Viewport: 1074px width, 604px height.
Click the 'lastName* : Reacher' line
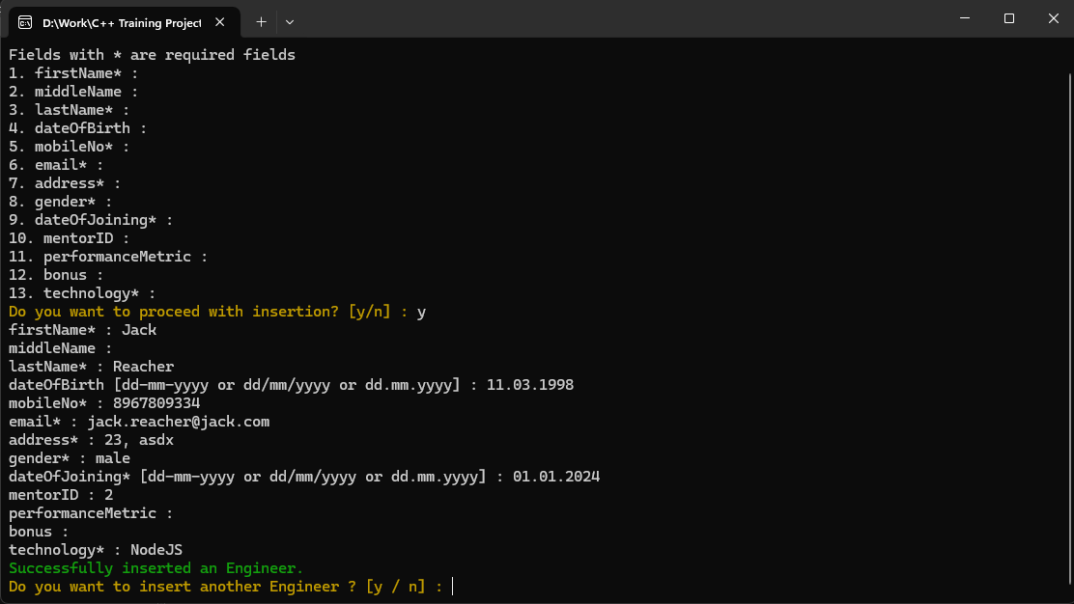pos(91,367)
